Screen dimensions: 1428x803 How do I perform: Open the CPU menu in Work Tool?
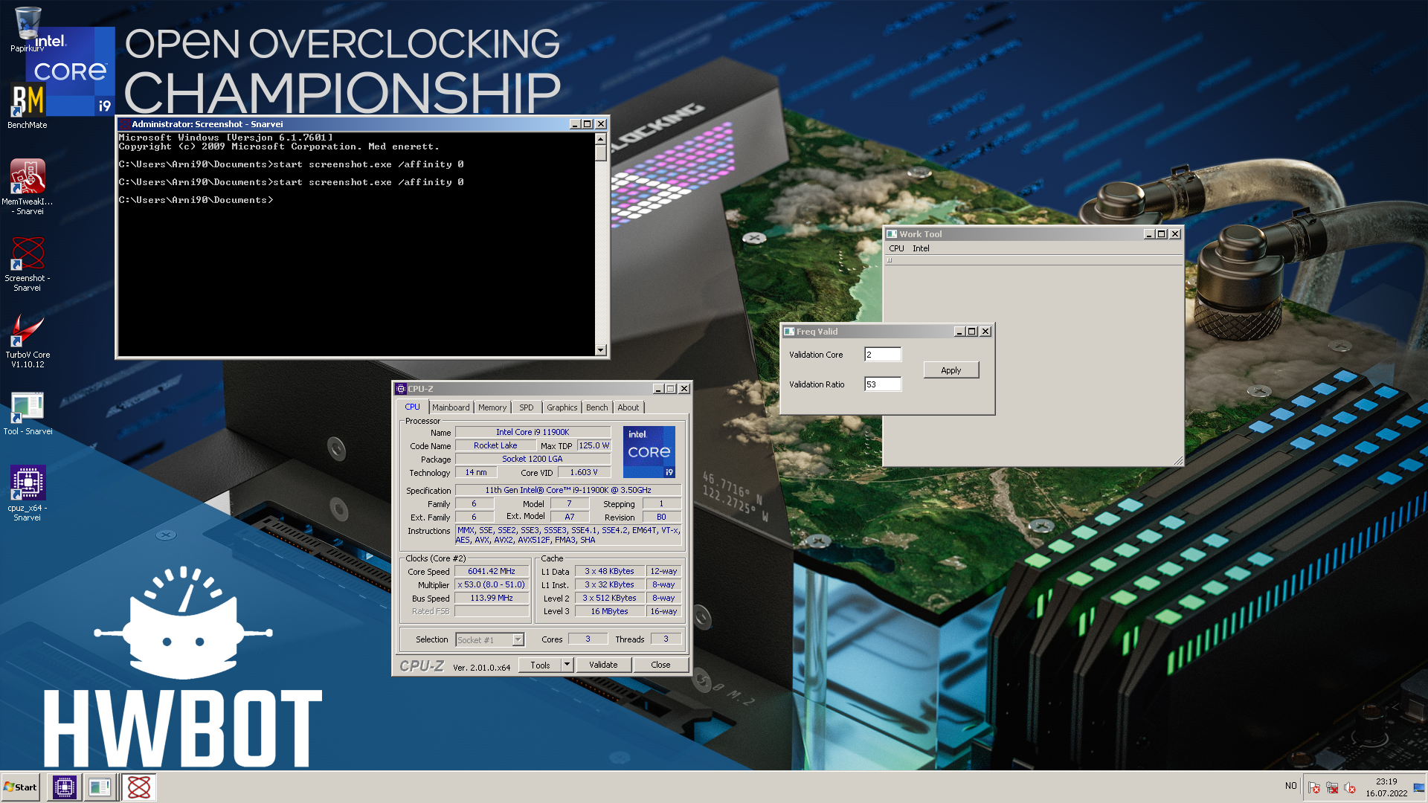(x=896, y=248)
